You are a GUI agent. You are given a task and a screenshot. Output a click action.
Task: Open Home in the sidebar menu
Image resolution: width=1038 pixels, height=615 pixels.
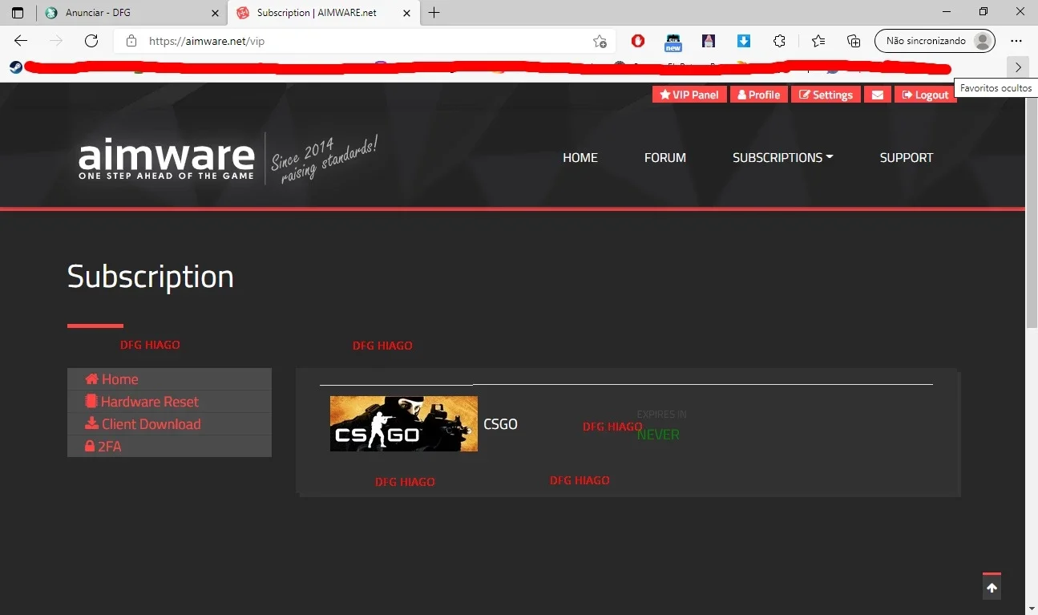point(169,379)
